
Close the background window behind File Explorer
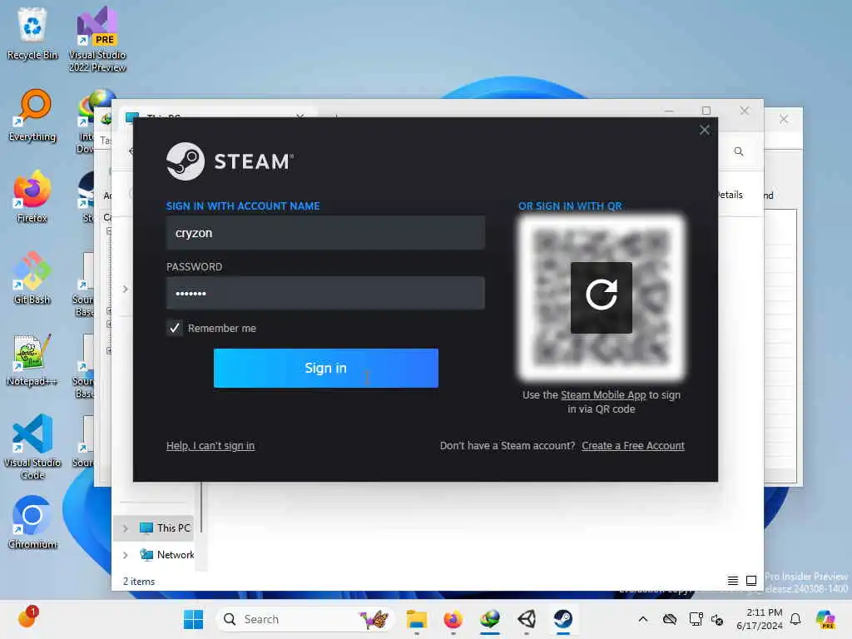[784, 119]
